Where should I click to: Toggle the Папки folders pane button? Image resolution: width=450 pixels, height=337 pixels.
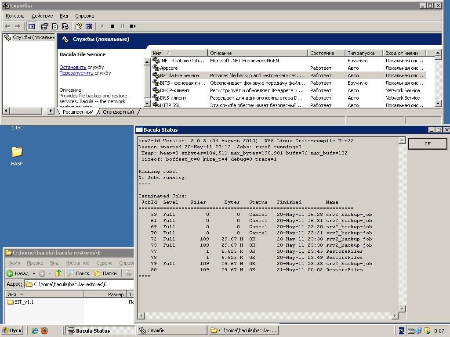pyautogui.click(x=106, y=273)
